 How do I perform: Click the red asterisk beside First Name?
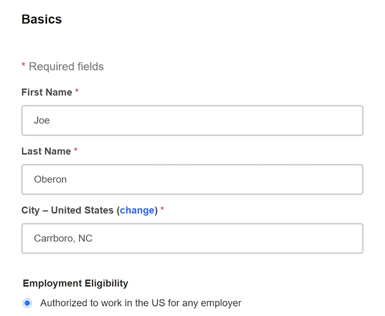point(77,92)
